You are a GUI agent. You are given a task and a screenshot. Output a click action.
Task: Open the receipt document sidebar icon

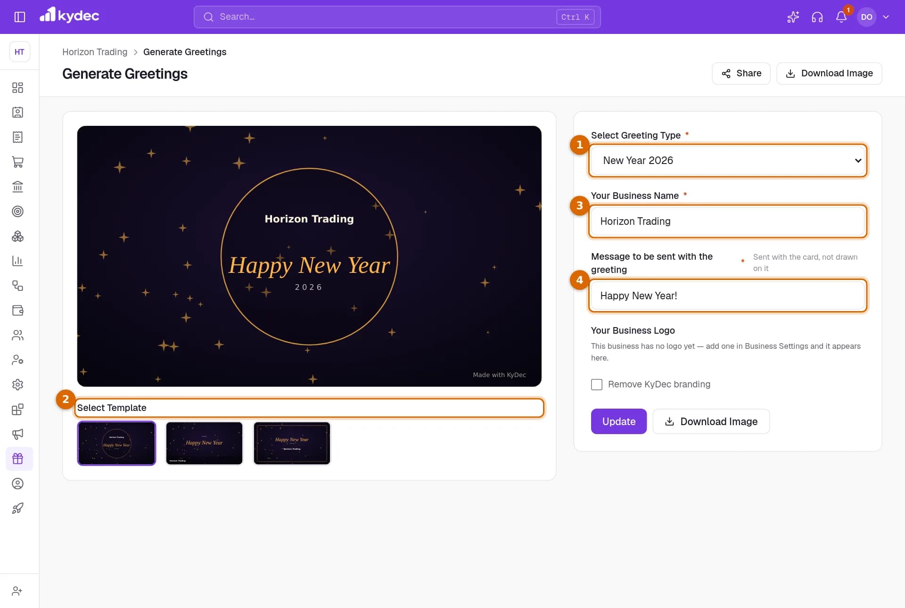point(17,137)
